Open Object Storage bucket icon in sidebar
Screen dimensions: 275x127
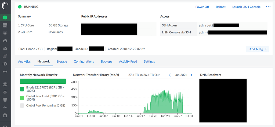tap(5, 100)
